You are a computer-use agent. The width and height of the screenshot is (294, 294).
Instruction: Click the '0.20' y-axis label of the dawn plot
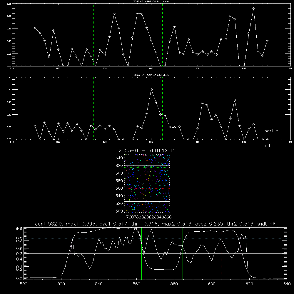9,16
